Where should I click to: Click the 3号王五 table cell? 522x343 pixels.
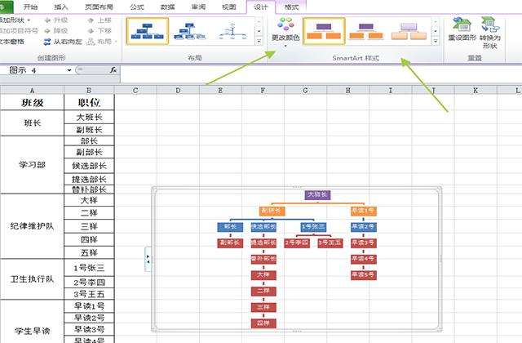pos(89,294)
